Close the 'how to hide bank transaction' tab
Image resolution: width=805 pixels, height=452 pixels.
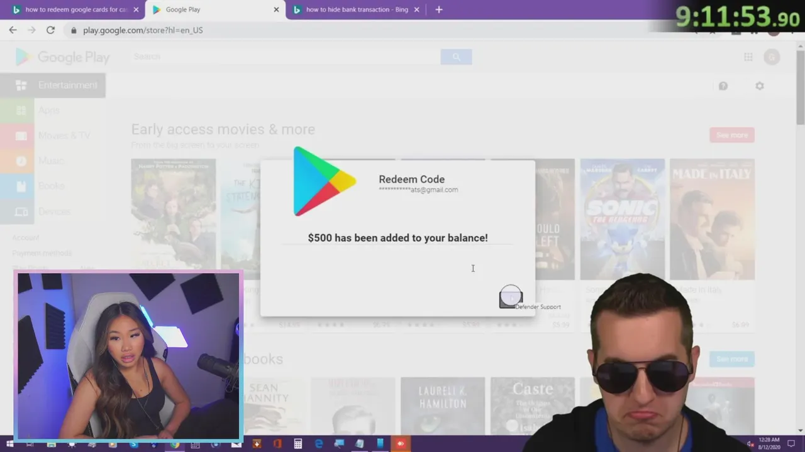(416, 9)
